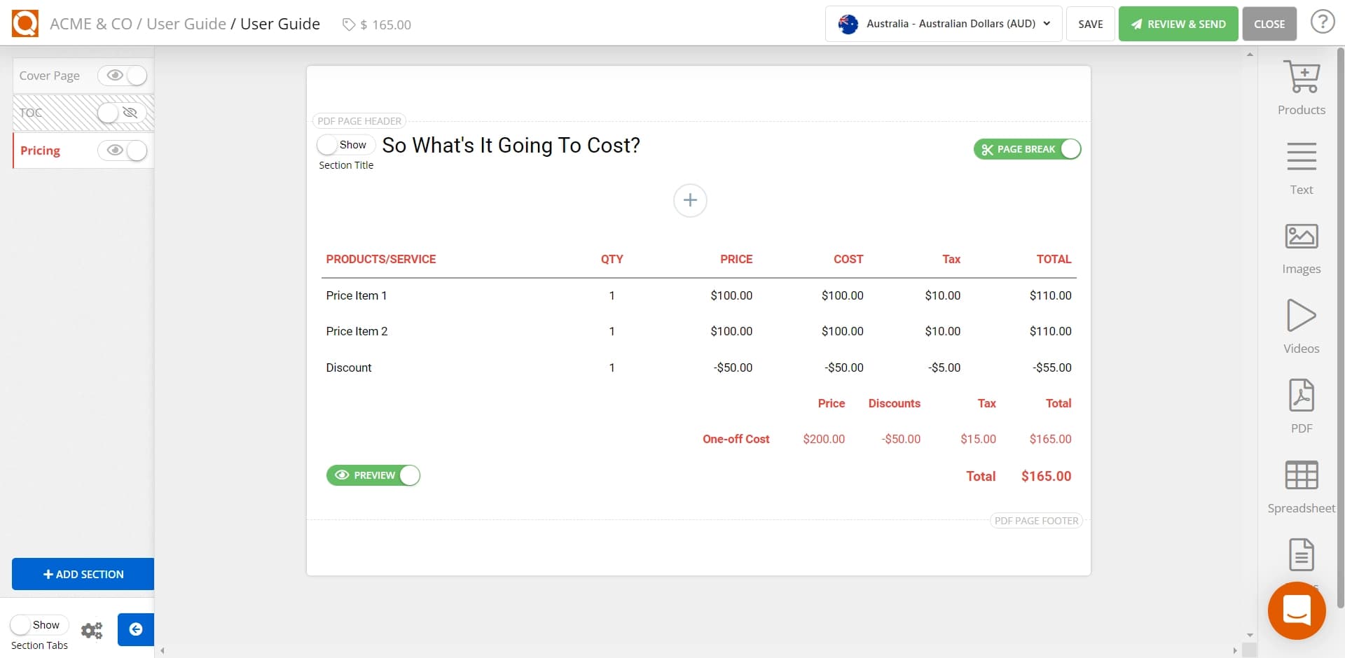This screenshot has height=658, width=1345.
Task: Collapse the left sidebar with the arrow button
Action: pos(135,629)
